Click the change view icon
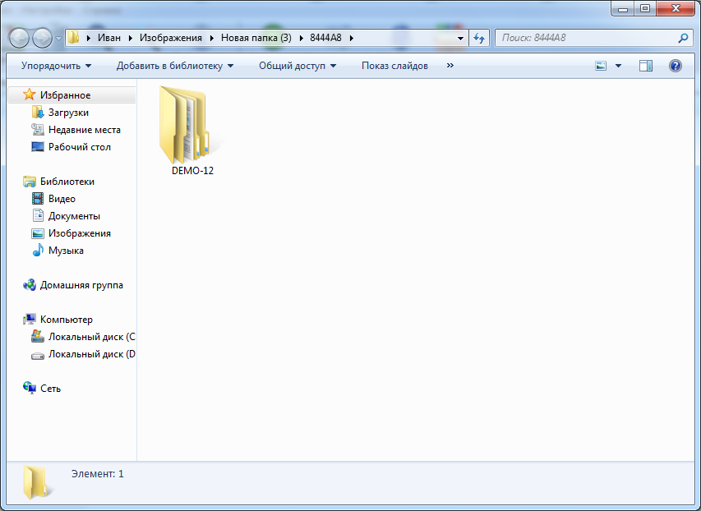701x511 pixels. (601, 66)
